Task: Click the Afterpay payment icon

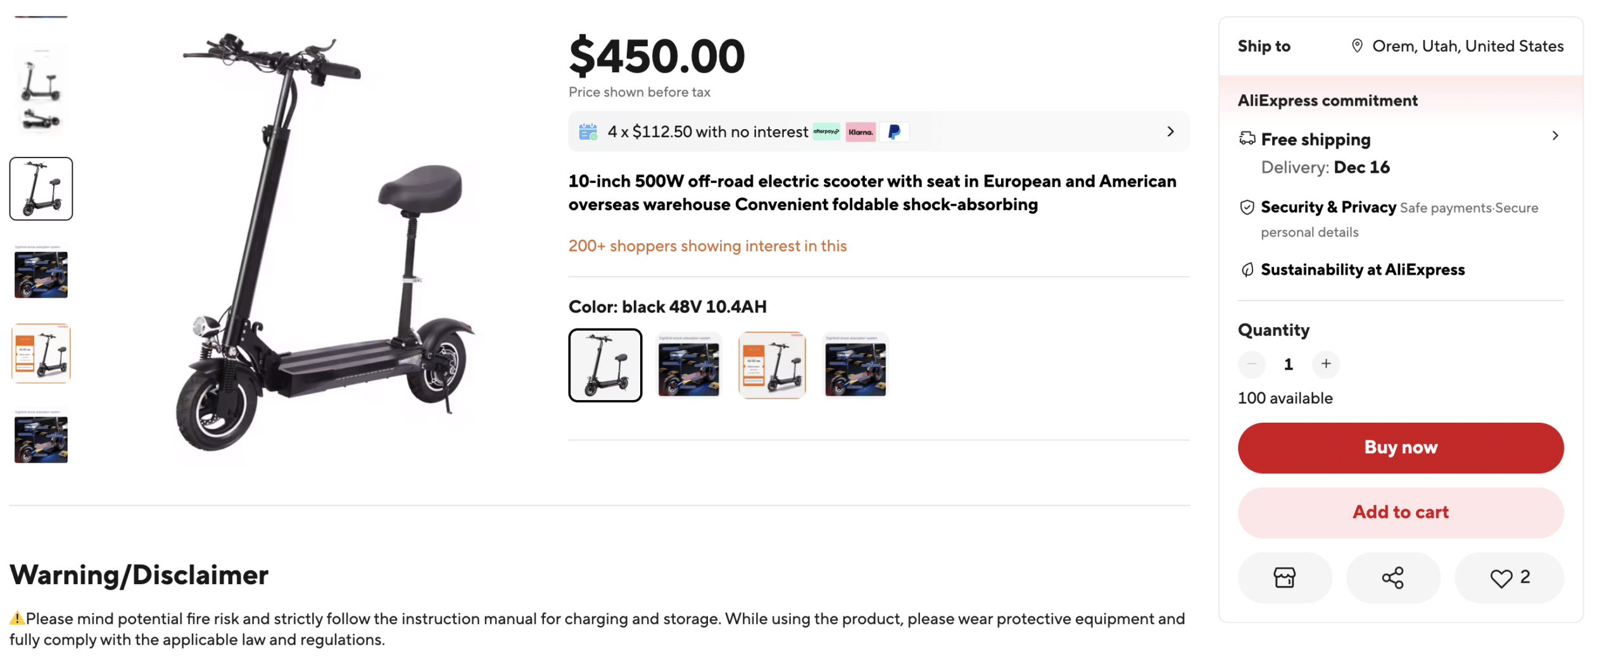Action: 825,132
